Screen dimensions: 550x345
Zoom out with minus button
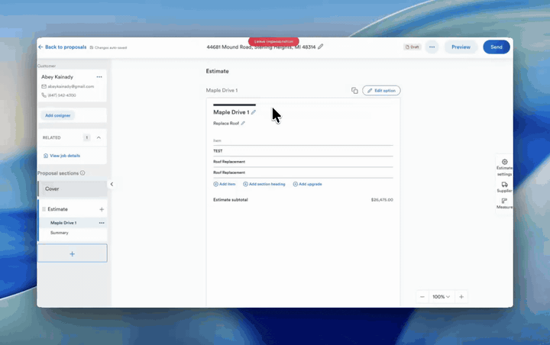pos(422,297)
